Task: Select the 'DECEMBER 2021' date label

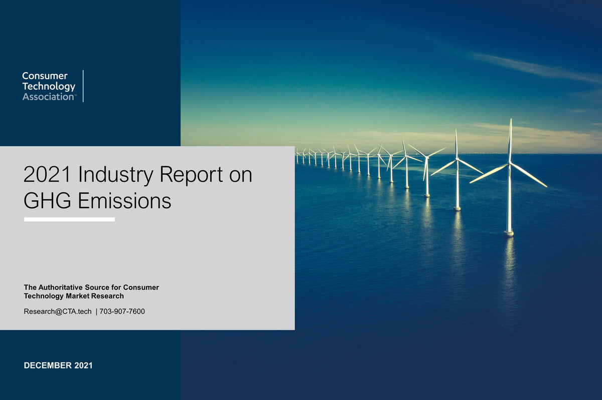Action: click(58, 365)
